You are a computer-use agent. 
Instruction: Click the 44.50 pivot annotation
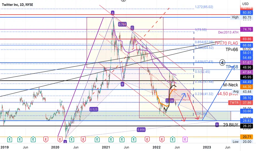click(228, 94)
